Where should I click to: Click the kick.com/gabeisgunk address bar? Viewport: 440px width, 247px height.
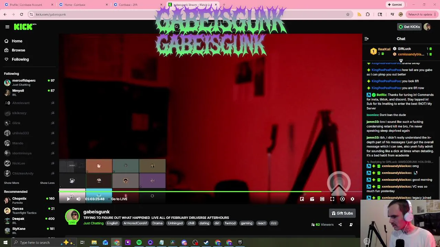[x=189, y=14]
